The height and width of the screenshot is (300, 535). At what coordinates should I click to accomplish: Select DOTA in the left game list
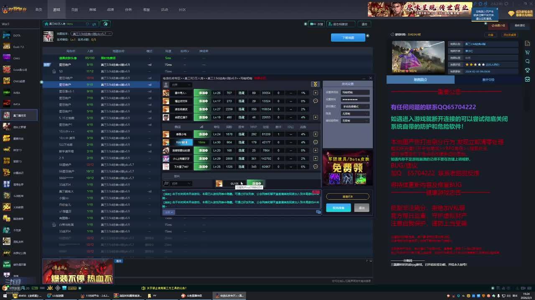[17, 35]
